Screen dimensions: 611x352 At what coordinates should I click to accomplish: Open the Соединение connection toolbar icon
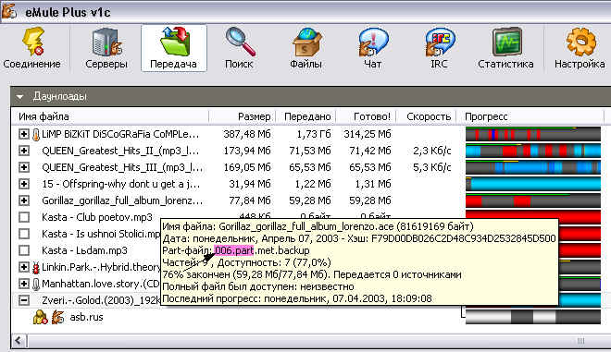click(x=32, y=48)
